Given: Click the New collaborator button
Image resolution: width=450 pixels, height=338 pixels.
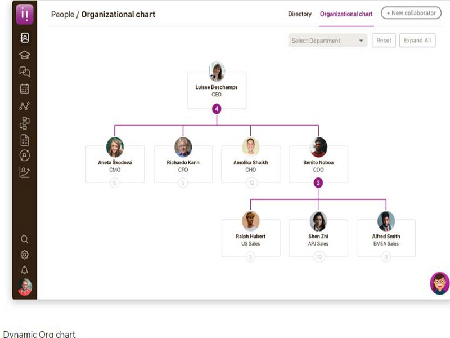Looking at the screenshot, I should click(x=411, y=13).
